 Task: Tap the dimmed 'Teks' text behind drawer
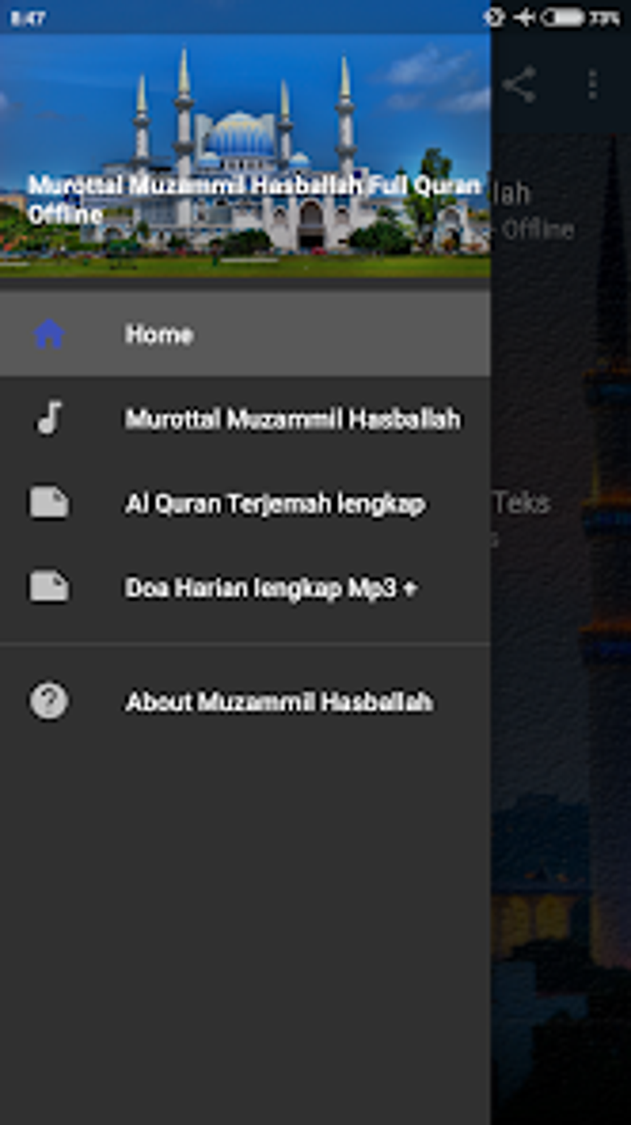[x=522, y=503]
